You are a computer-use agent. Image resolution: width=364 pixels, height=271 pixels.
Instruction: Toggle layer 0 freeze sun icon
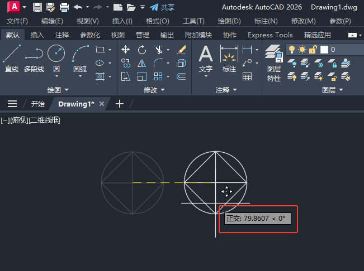(x=302, y=49)
